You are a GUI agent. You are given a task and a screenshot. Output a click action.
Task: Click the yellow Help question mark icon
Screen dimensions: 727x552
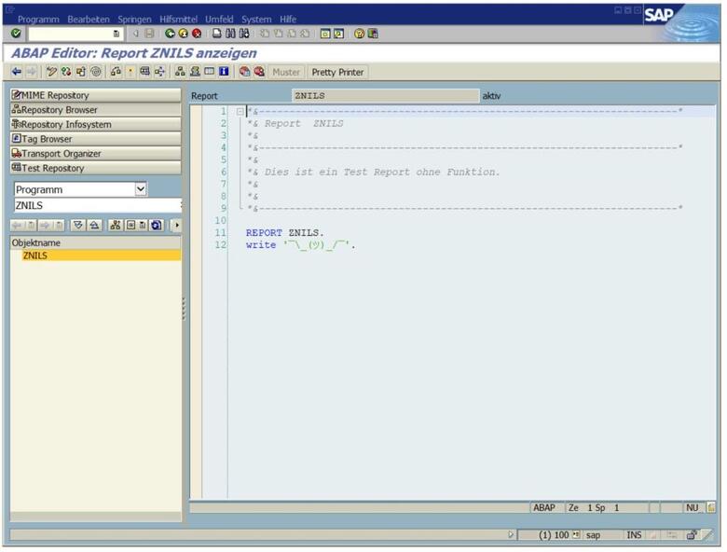pos(360,34)
